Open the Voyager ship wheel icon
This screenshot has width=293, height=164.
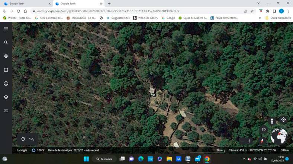[6, 56]
